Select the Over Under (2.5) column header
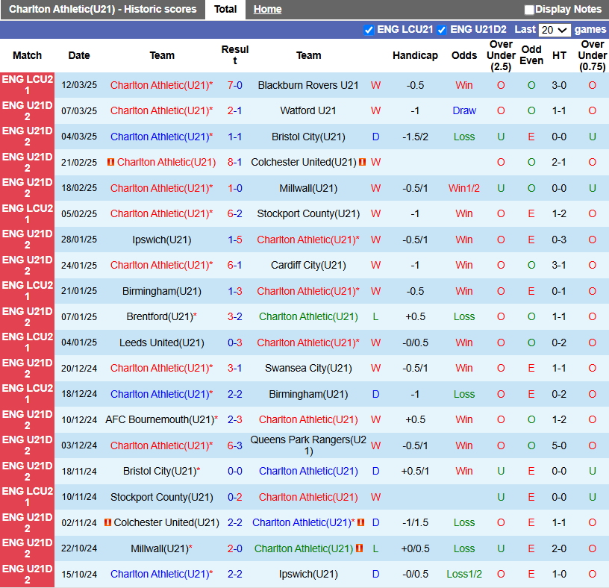This screenshot has width=609, height=588. tap(501, 55)
